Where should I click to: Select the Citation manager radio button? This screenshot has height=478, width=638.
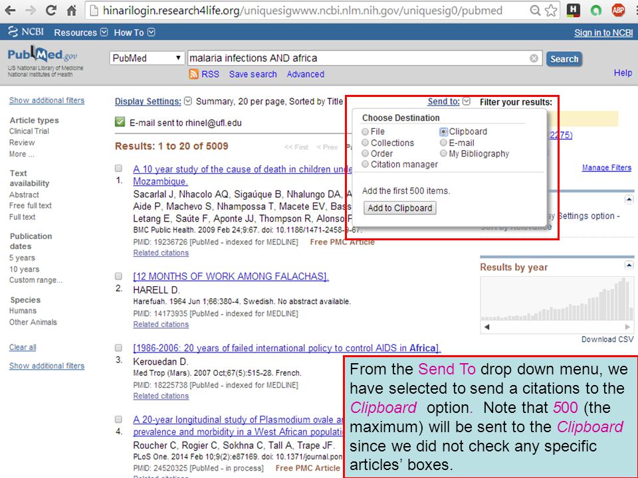365,164
